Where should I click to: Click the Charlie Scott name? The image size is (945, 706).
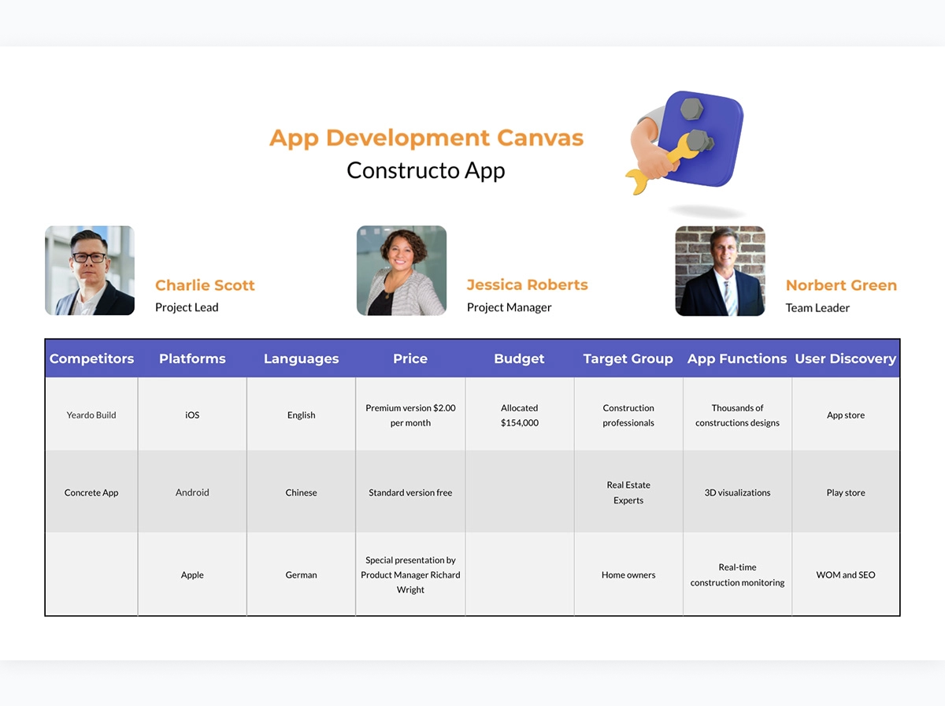tap(205, 285)
